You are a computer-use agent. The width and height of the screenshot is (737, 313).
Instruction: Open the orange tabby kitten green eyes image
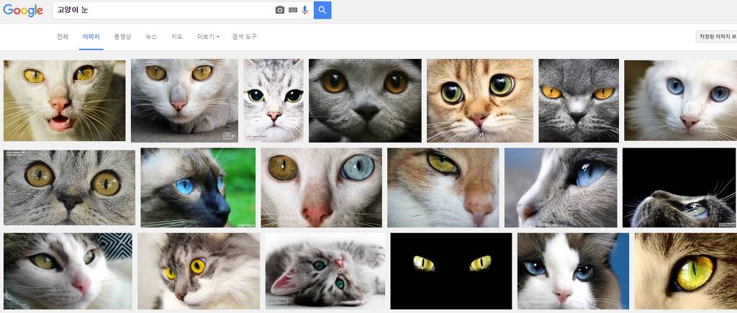click(479, 100)
